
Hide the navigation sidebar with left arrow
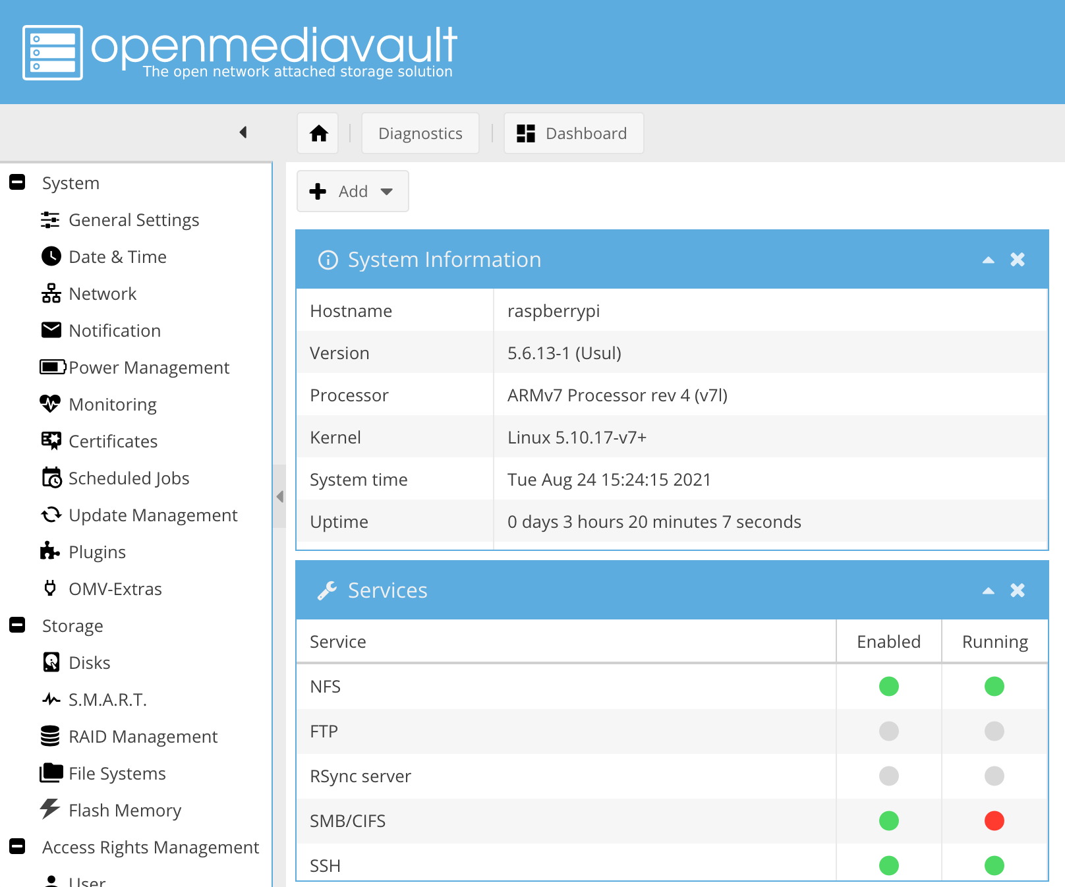pos(243,132)
